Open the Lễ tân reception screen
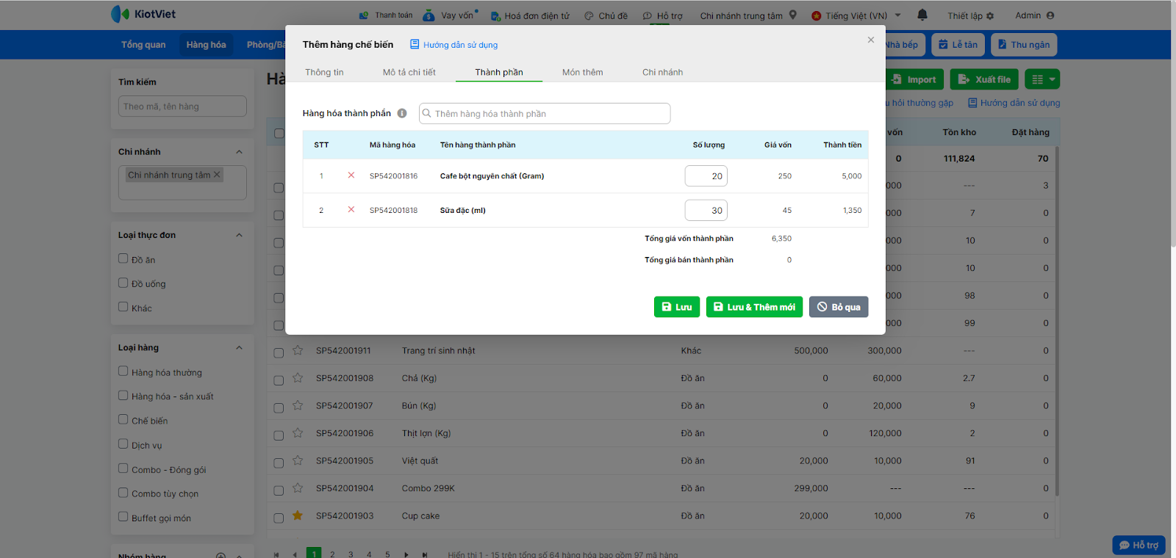The height and width of the screenshot is (558, 1176). pos(958,45)
